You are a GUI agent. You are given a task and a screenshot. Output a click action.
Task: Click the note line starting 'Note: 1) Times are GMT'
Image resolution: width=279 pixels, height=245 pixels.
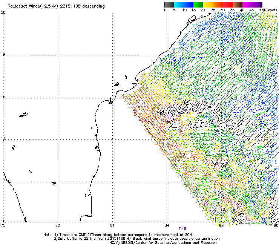click(118, 235)
